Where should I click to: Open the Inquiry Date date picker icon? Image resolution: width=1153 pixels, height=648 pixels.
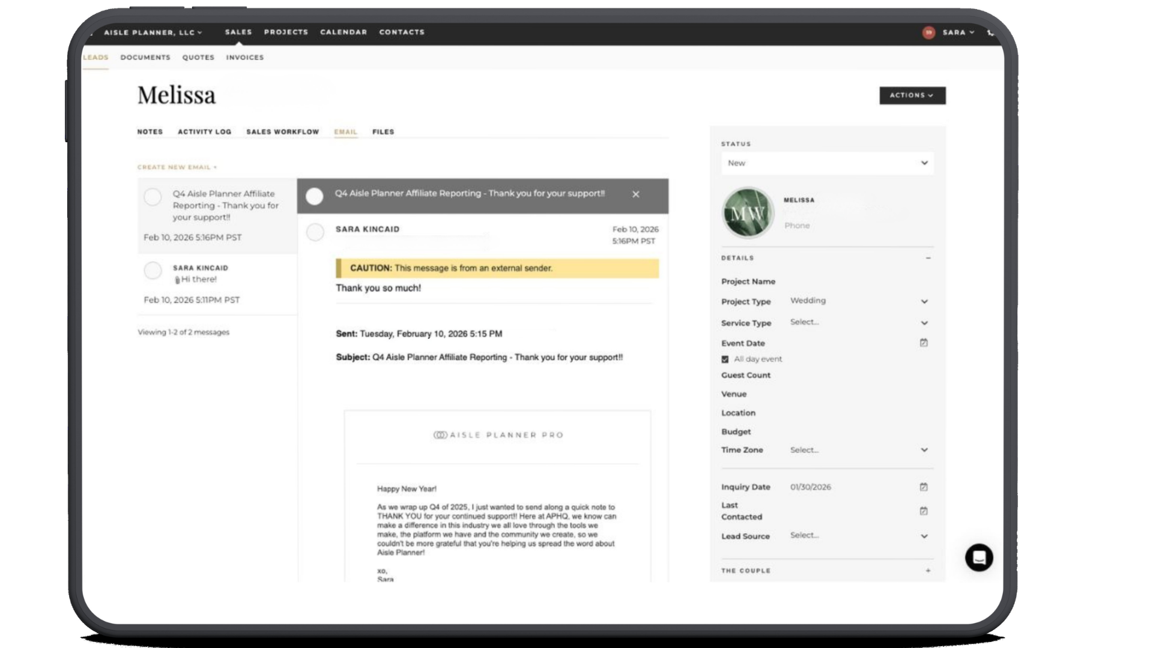coord(924,487)
